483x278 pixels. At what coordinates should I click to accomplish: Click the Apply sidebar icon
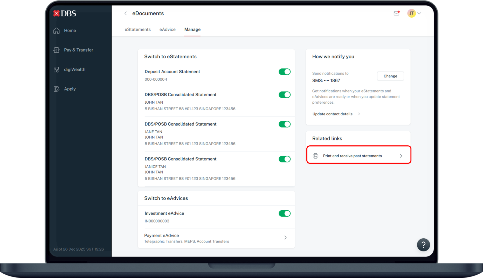tap(57, 89)
